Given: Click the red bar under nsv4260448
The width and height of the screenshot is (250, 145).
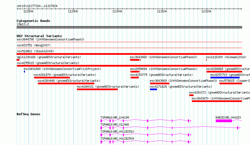Looking at the screenshot, I should 66,83.
